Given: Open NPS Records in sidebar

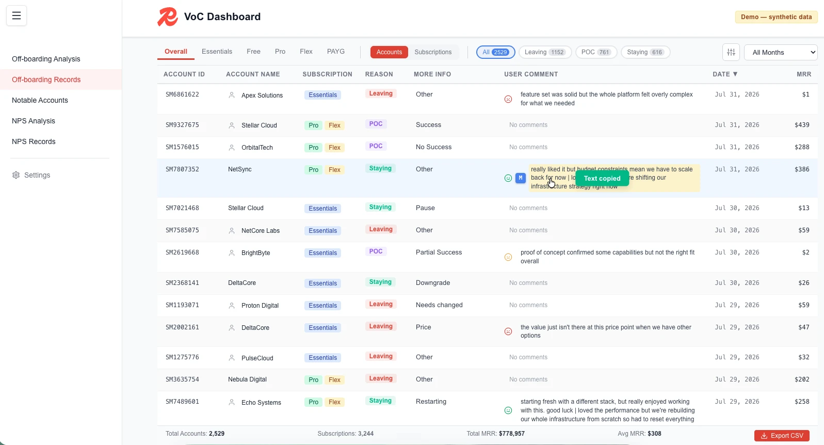Looking at the screenshot, I should click(x=61, y=141).
